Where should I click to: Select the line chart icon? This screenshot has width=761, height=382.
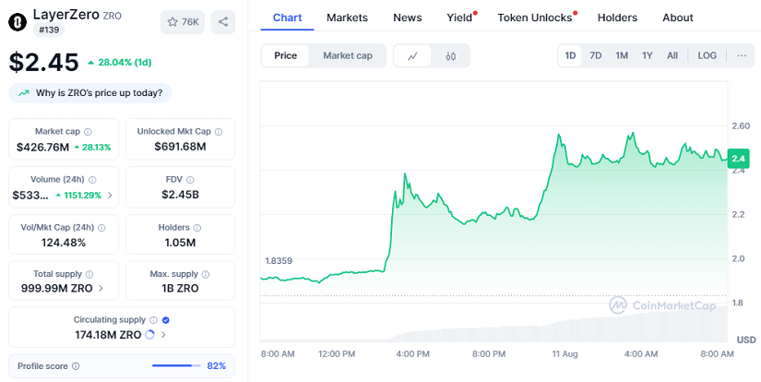412,55
